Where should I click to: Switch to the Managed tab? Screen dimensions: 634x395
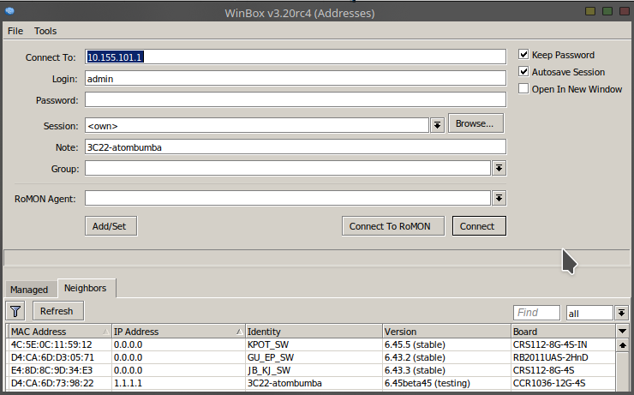[x=29, y=290]
